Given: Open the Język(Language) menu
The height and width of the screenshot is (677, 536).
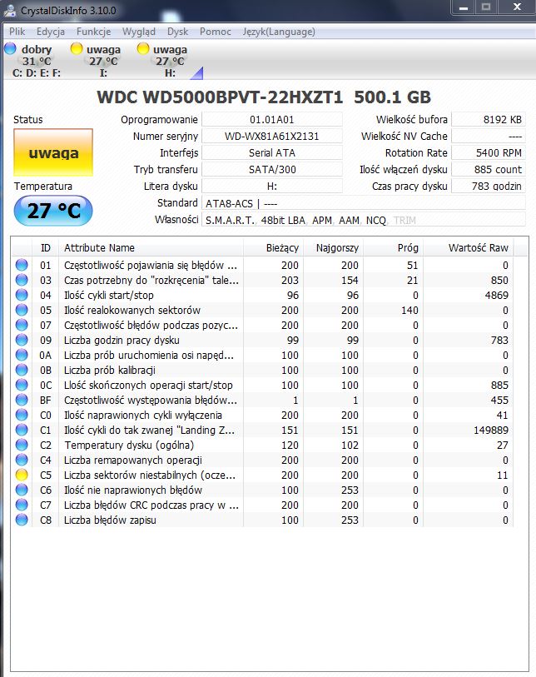Looking at the screenshot, I should click(x=279, y=32).
